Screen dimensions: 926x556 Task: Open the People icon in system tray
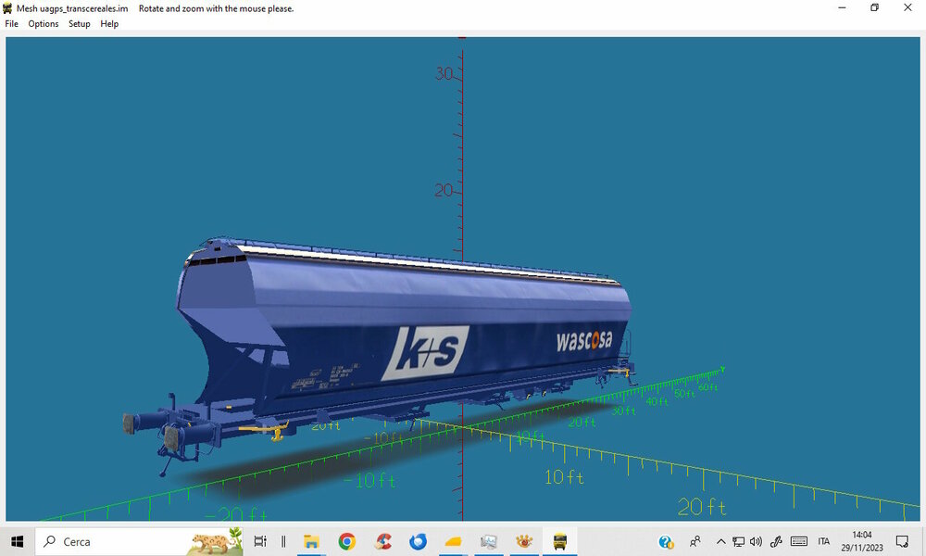tap(695, 541)
